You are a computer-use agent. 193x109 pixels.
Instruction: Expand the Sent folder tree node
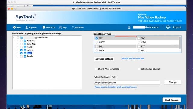17,53
